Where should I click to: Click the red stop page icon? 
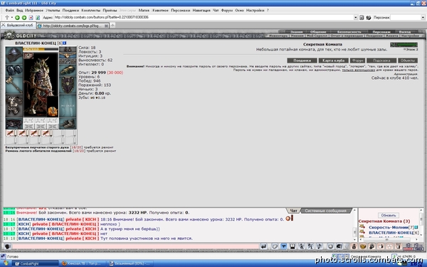31,17
